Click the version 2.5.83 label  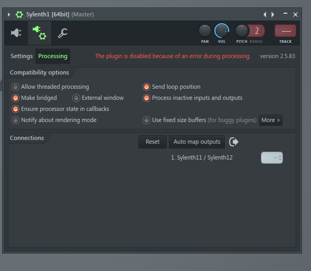pos(277,56)
